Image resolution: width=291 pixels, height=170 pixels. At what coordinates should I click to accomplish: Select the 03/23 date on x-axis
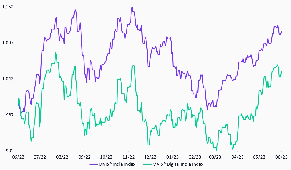point(215,157)
